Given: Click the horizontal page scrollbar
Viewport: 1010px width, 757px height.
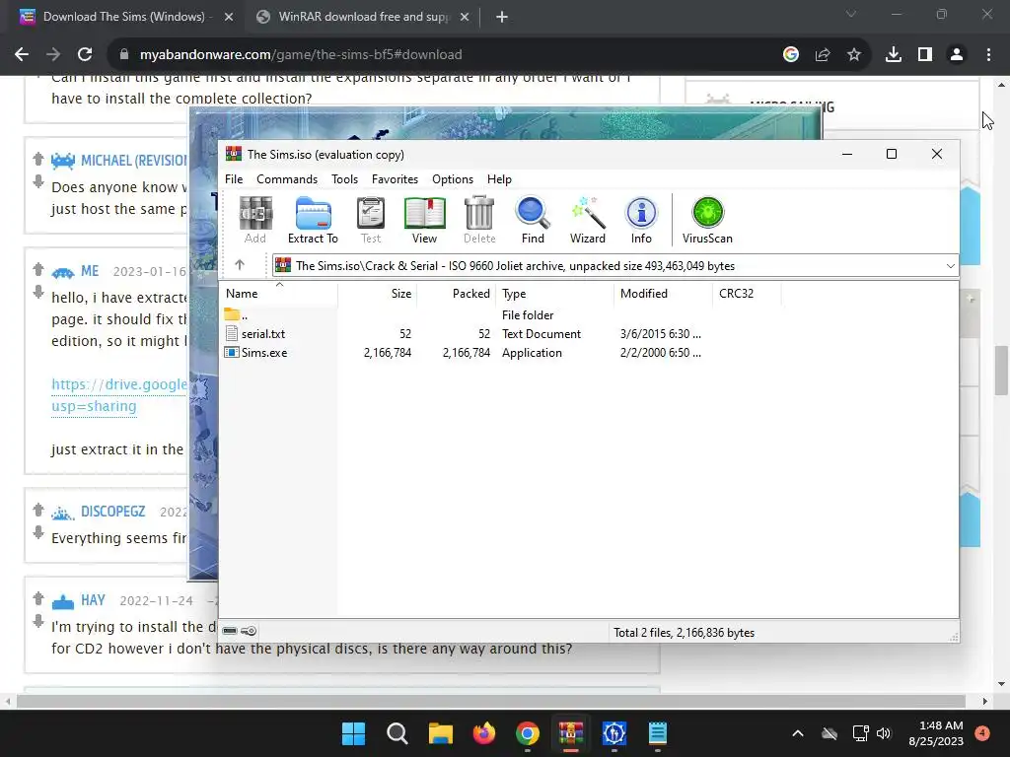Looking at the screenshot, I should (490, 701).
